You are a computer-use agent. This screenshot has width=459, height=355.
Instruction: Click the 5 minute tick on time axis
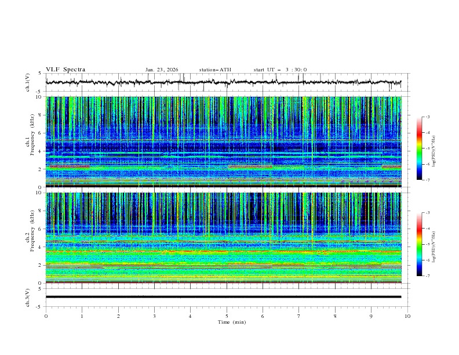(x=227, y=316)
